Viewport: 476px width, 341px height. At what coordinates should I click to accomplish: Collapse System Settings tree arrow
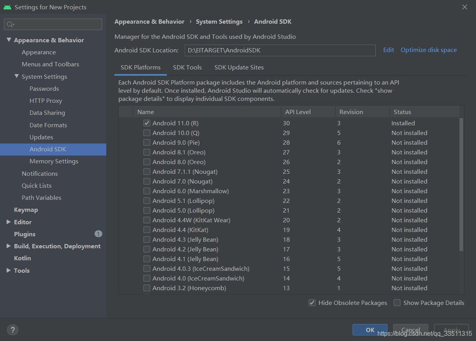pos(16,76)
